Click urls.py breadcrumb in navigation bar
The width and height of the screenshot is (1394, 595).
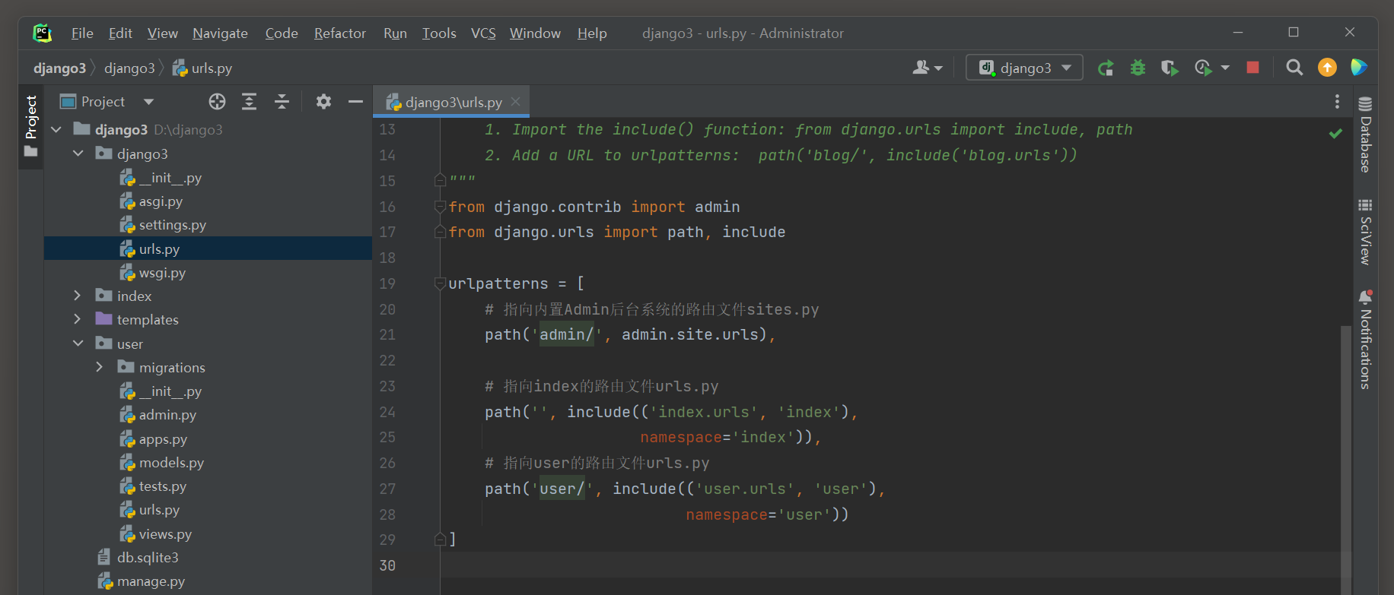[x=202, y=68]
